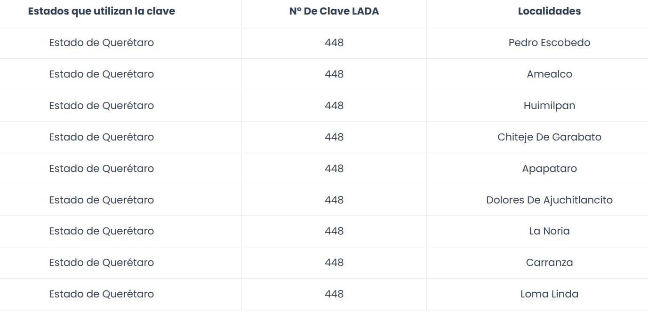
Task: Select the 448 code in Loma Linda row
Action: pos(334,294)
